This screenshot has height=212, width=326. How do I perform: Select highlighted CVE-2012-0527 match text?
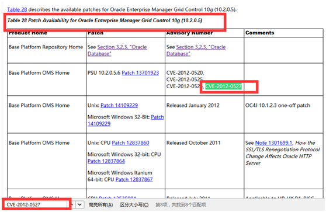pos(224,86)
